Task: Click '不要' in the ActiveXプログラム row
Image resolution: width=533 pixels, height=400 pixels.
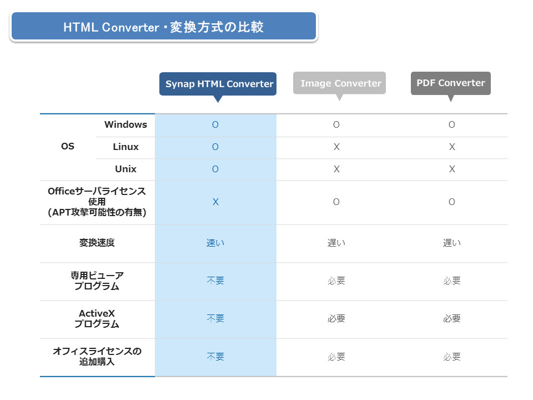Action: click(215, 318)
